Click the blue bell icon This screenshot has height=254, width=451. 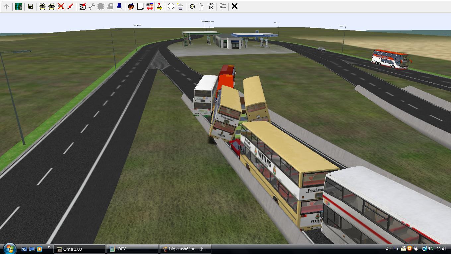tap(119, 6)
